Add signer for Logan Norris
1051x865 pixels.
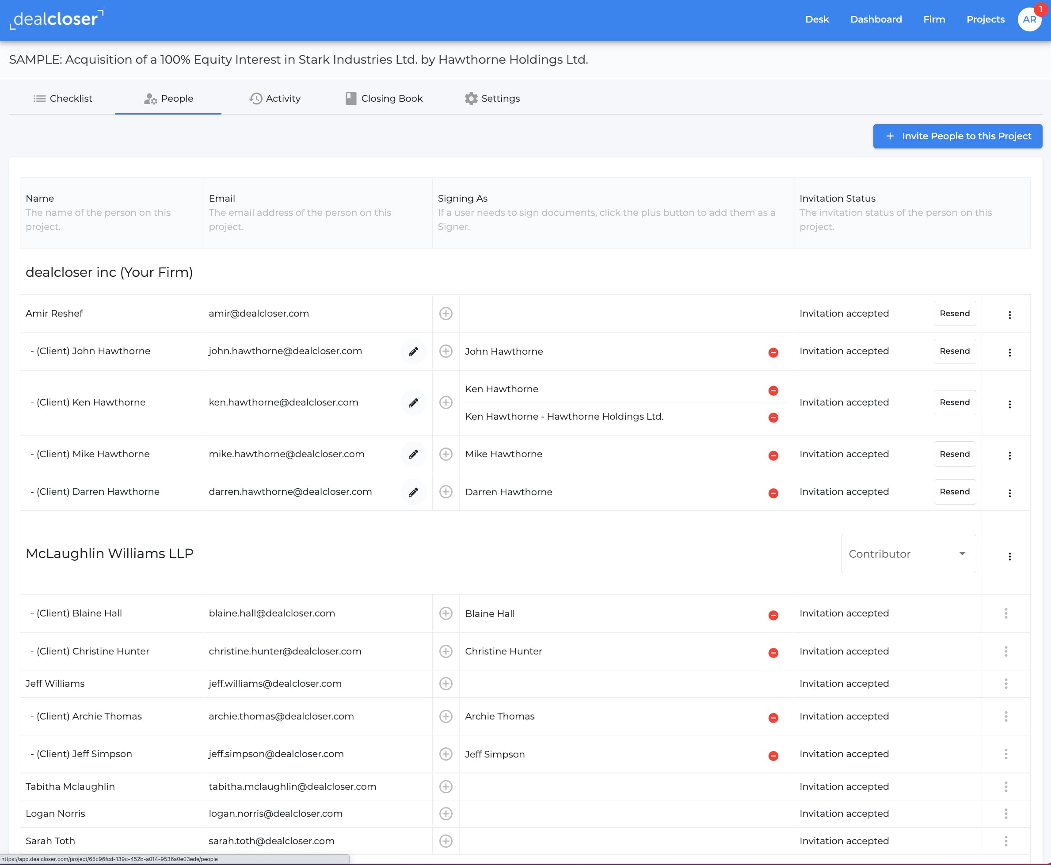[446, 814]
